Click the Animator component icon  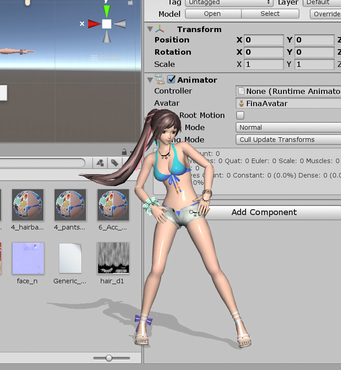160,80
